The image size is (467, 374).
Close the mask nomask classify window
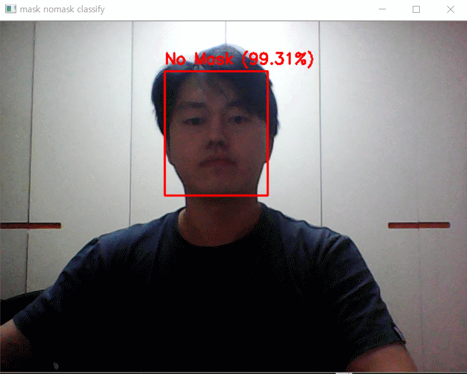[450, 9]
